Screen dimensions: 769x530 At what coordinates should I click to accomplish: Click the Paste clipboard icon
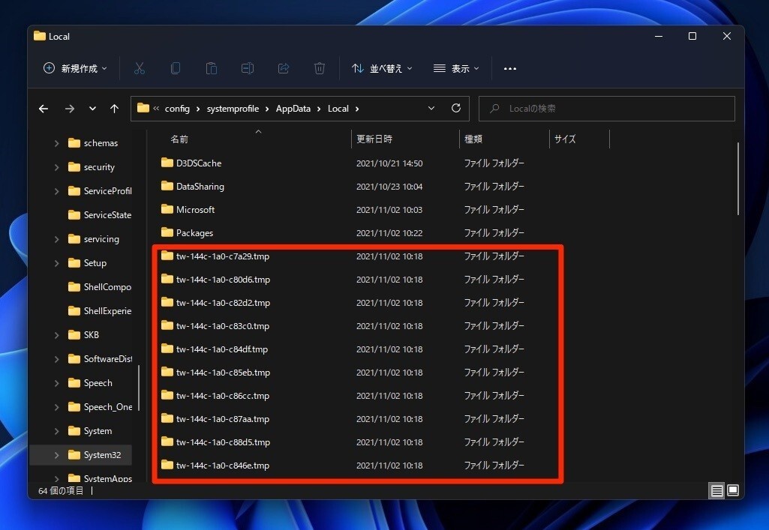212,68
